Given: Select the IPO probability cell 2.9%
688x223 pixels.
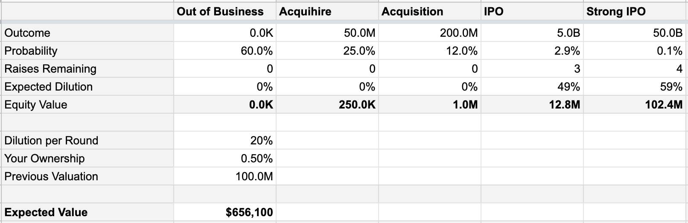Looking at the screenshot, I should point(532,50).
